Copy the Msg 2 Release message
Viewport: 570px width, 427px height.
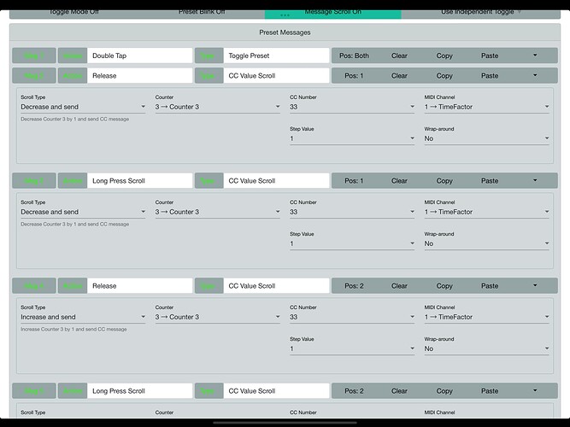(x=444, y=76)
